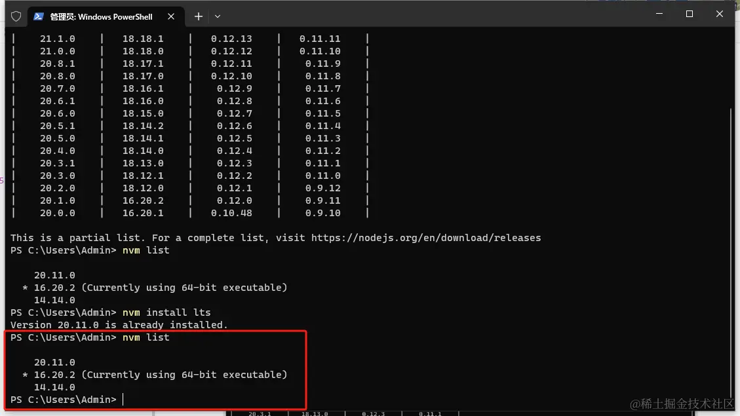Click the 'nvm install lts' command line

110,312
